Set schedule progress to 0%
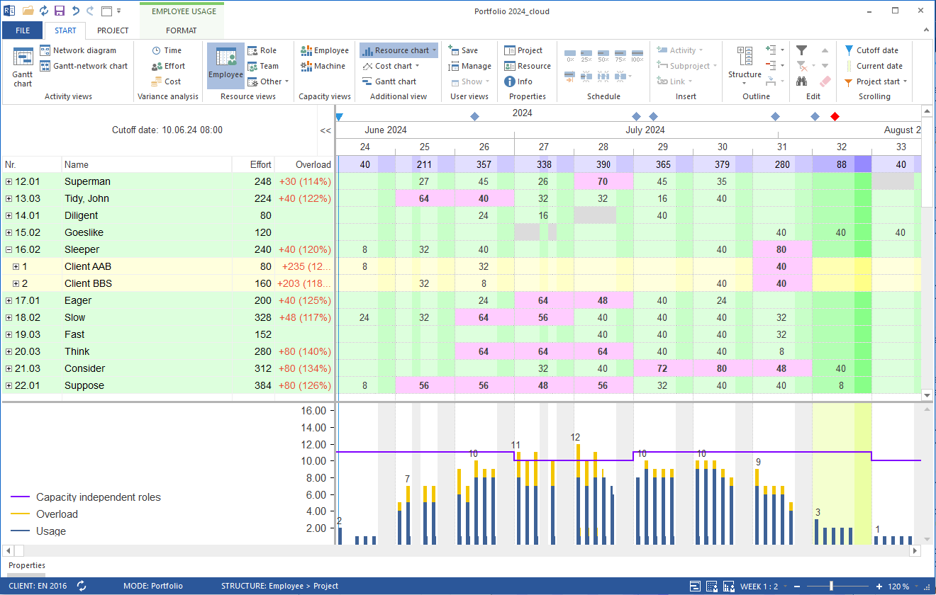The width and height of the screenshot is (936, 595). 570,55
